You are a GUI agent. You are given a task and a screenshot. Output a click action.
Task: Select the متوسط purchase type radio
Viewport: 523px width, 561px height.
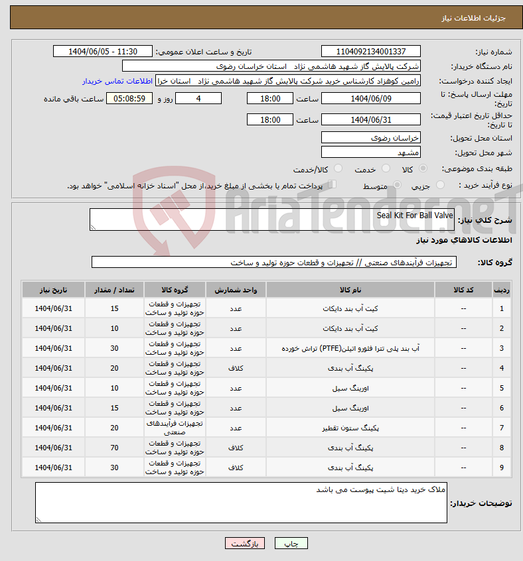[397, 185]
